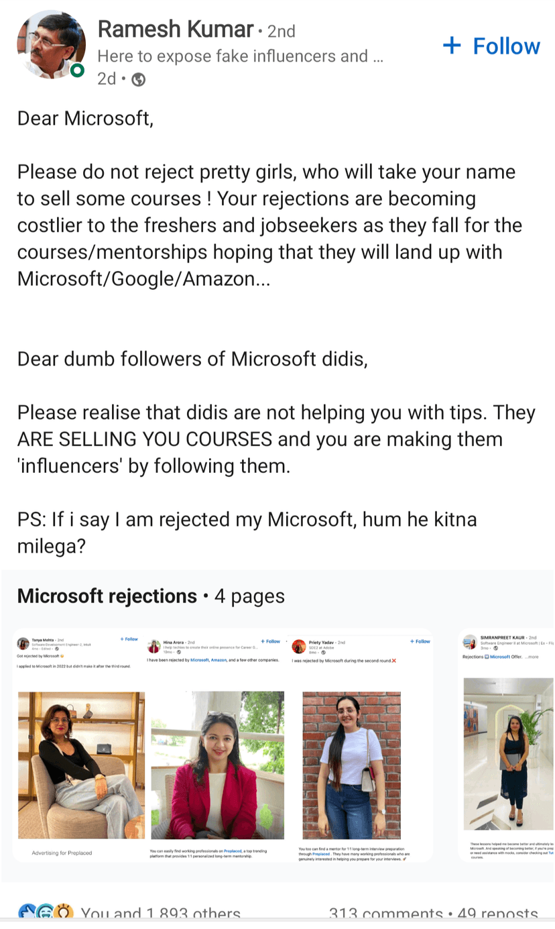This screenshot has width=555, height=929.
Task: Click the reaction emoji icons near the likes count
Action: click(44, 914)
